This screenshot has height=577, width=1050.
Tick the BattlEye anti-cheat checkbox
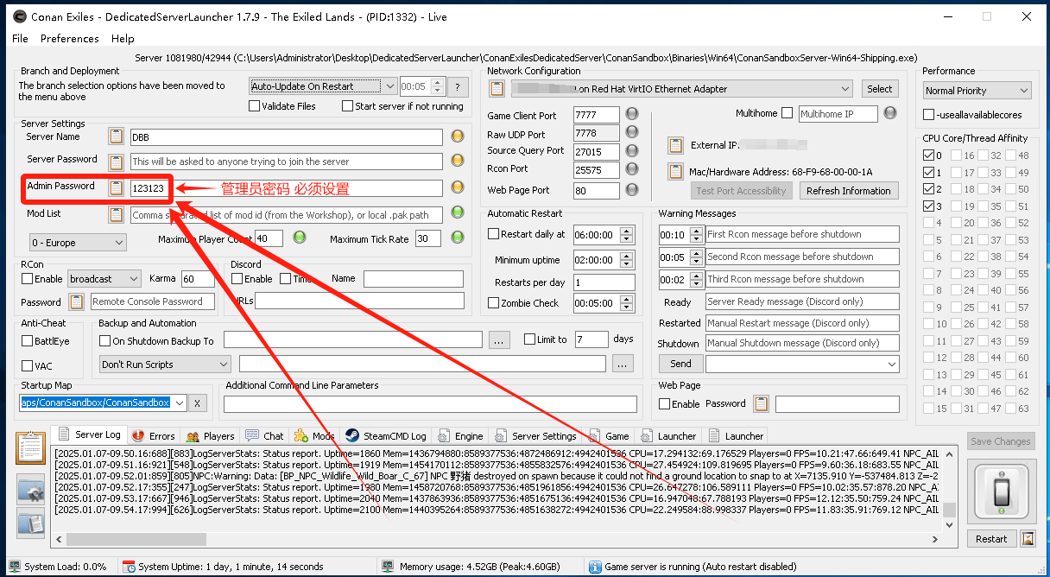pyautogui.click(x=27, y=341)
